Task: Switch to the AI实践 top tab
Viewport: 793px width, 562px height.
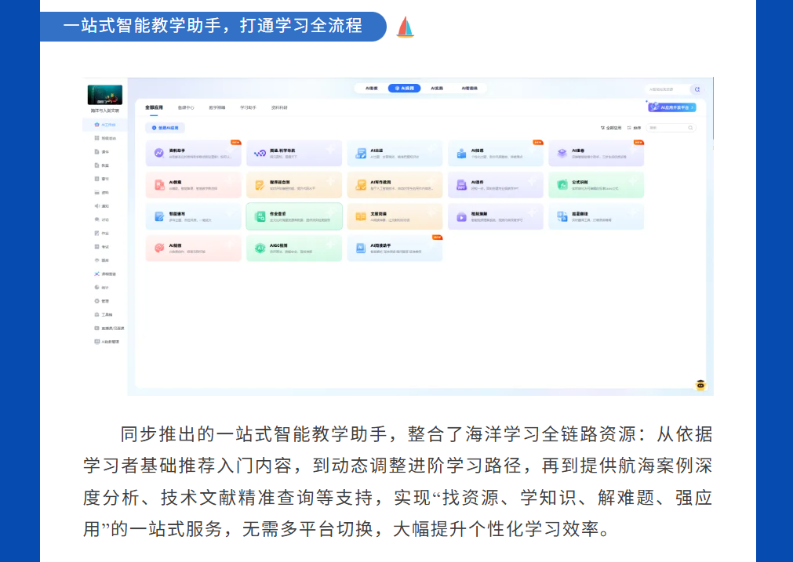Action: [x=437, y=89]
